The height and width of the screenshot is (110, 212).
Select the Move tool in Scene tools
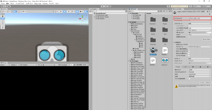pyautogui.click(x=3, y=18)
